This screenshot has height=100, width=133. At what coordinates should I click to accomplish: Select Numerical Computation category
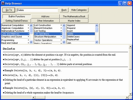pyautogui.click(x=15, y=25)
